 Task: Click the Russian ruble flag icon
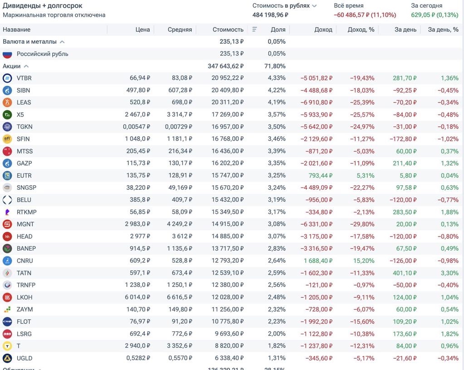pyautogui.click(x=7, y=54)
